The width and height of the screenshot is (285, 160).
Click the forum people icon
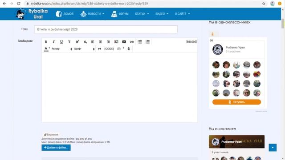114,14
